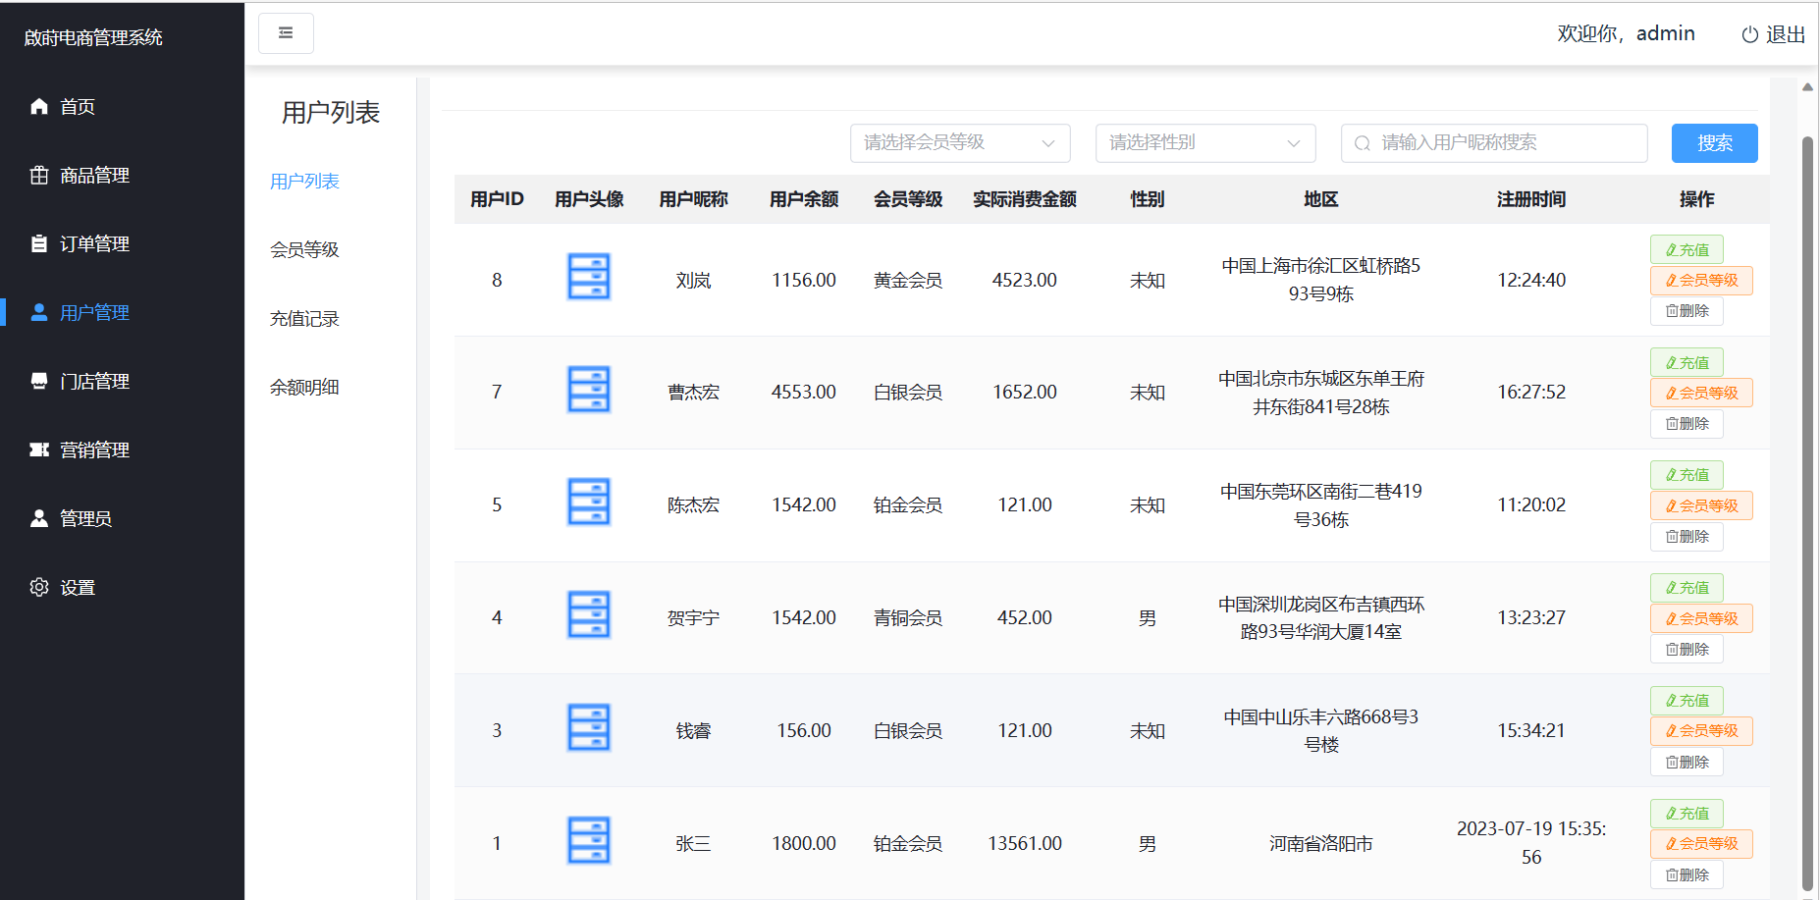Click 充值 button for user 刘岚
This screenshot has height=900, width=1820.
1686,250
